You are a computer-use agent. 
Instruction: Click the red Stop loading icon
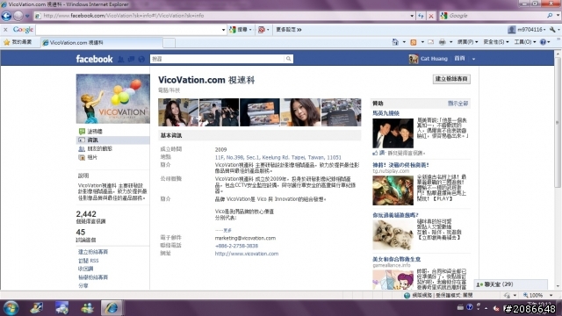pyautogui.click(x=431, y=16)
